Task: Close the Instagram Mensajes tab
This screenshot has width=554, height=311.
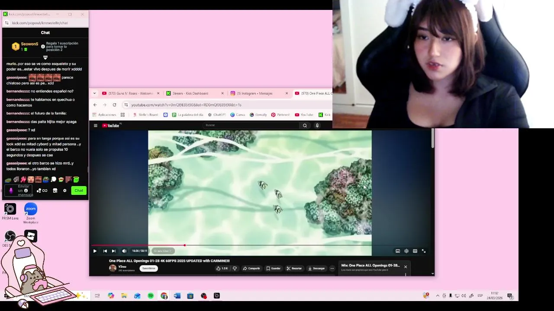Action: click(287, 93)
